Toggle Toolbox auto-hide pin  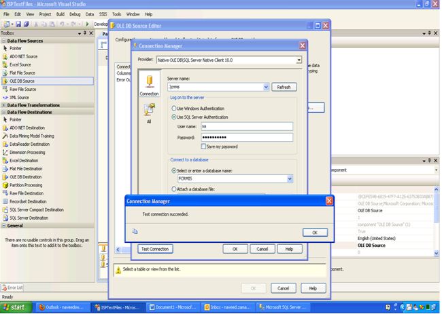coord(85,33)
